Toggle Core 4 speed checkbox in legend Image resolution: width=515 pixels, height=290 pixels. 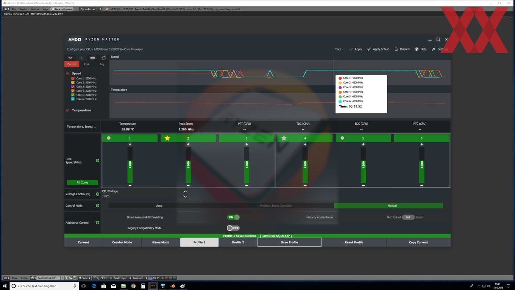(x=73, y=91)
